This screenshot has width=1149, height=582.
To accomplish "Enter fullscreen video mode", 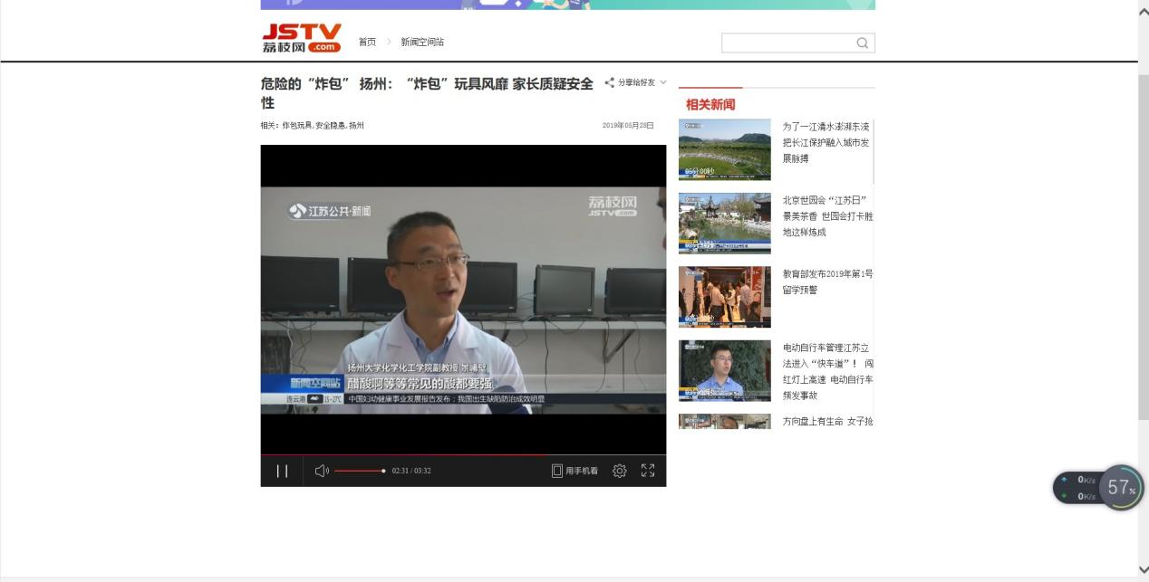I will point(648,471).
